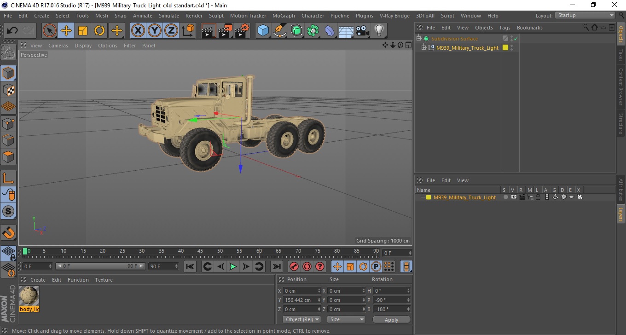Viewport: 626px width, 335px height.
Task: Switch to Polygons mode
Action: [8, 157]
